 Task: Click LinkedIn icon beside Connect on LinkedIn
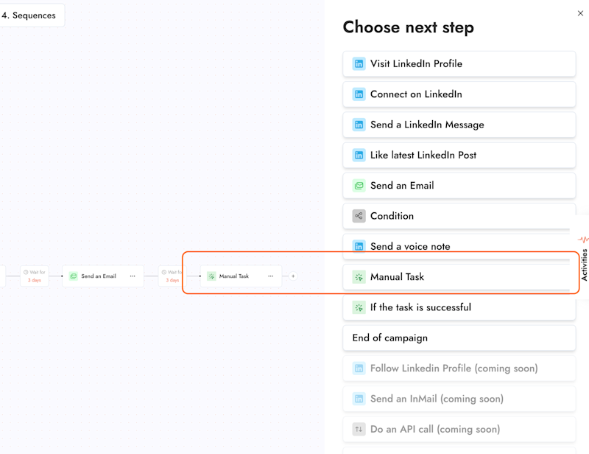pyautogui.click(x=359, y=94)
